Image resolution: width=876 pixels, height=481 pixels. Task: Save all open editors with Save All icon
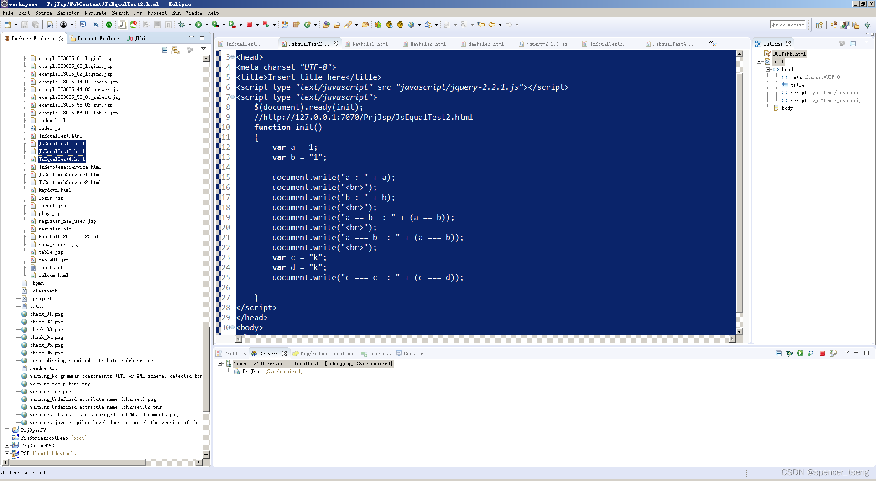[x=35, y=25]
